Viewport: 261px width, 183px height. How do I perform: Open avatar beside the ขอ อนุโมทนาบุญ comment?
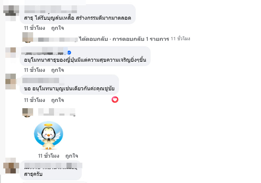click(x=10, y=82)
